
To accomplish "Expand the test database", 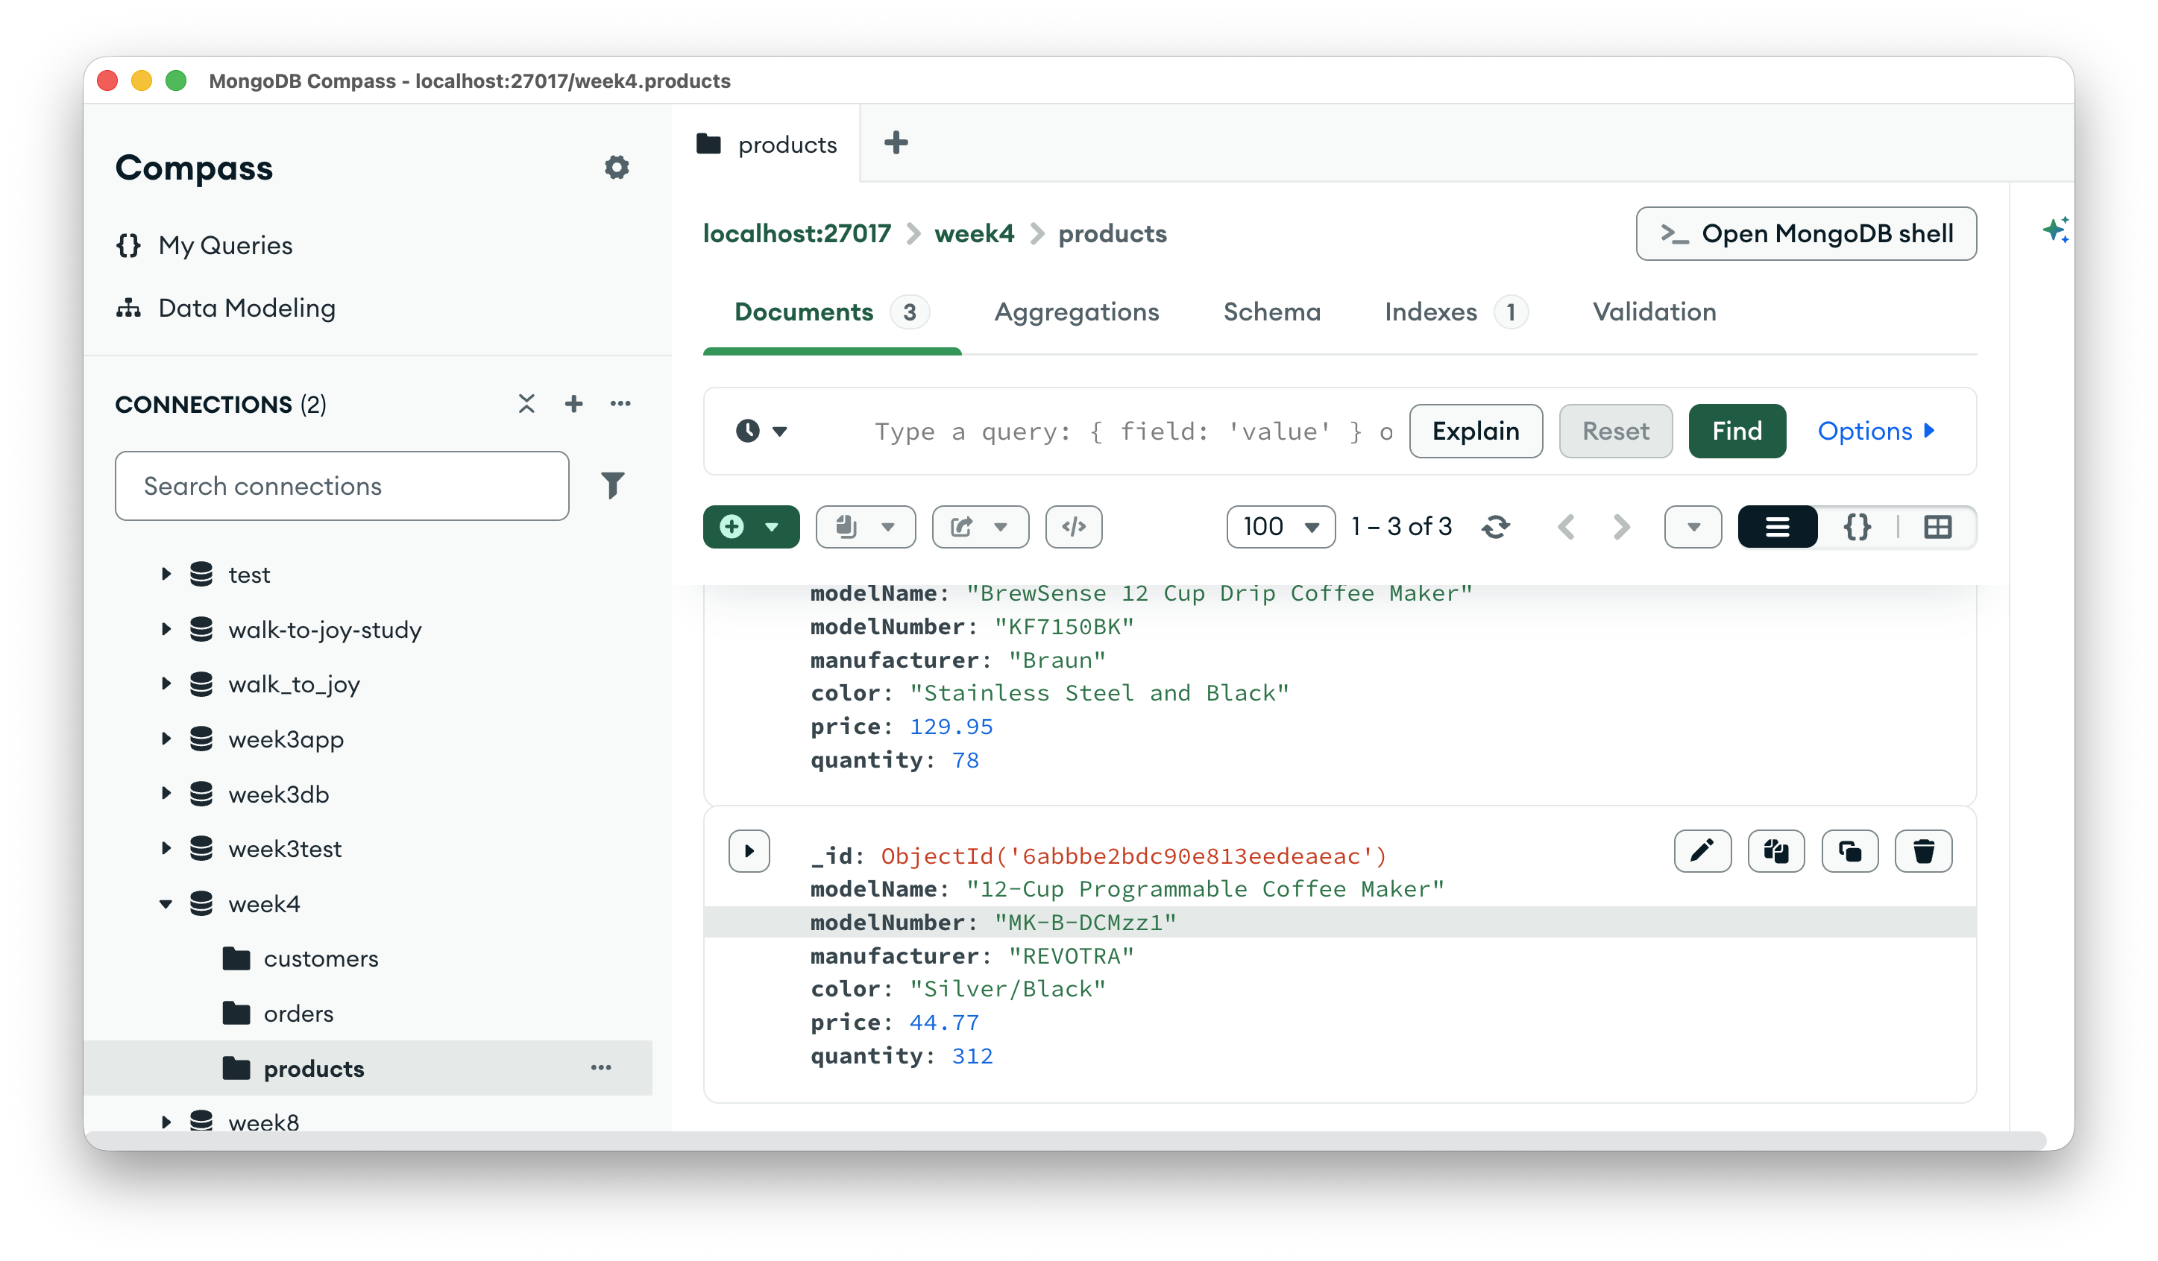I will point(166,575).
